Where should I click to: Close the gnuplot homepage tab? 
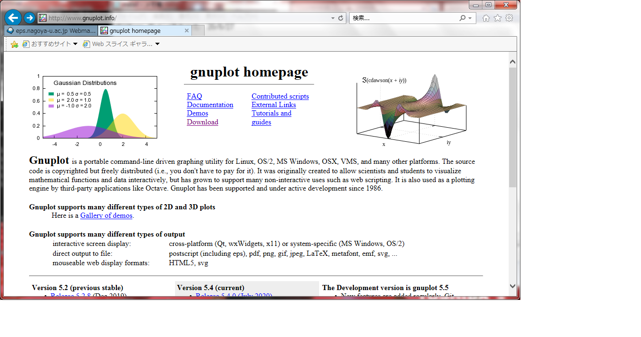pyautogui.click(x=186, y=31)
